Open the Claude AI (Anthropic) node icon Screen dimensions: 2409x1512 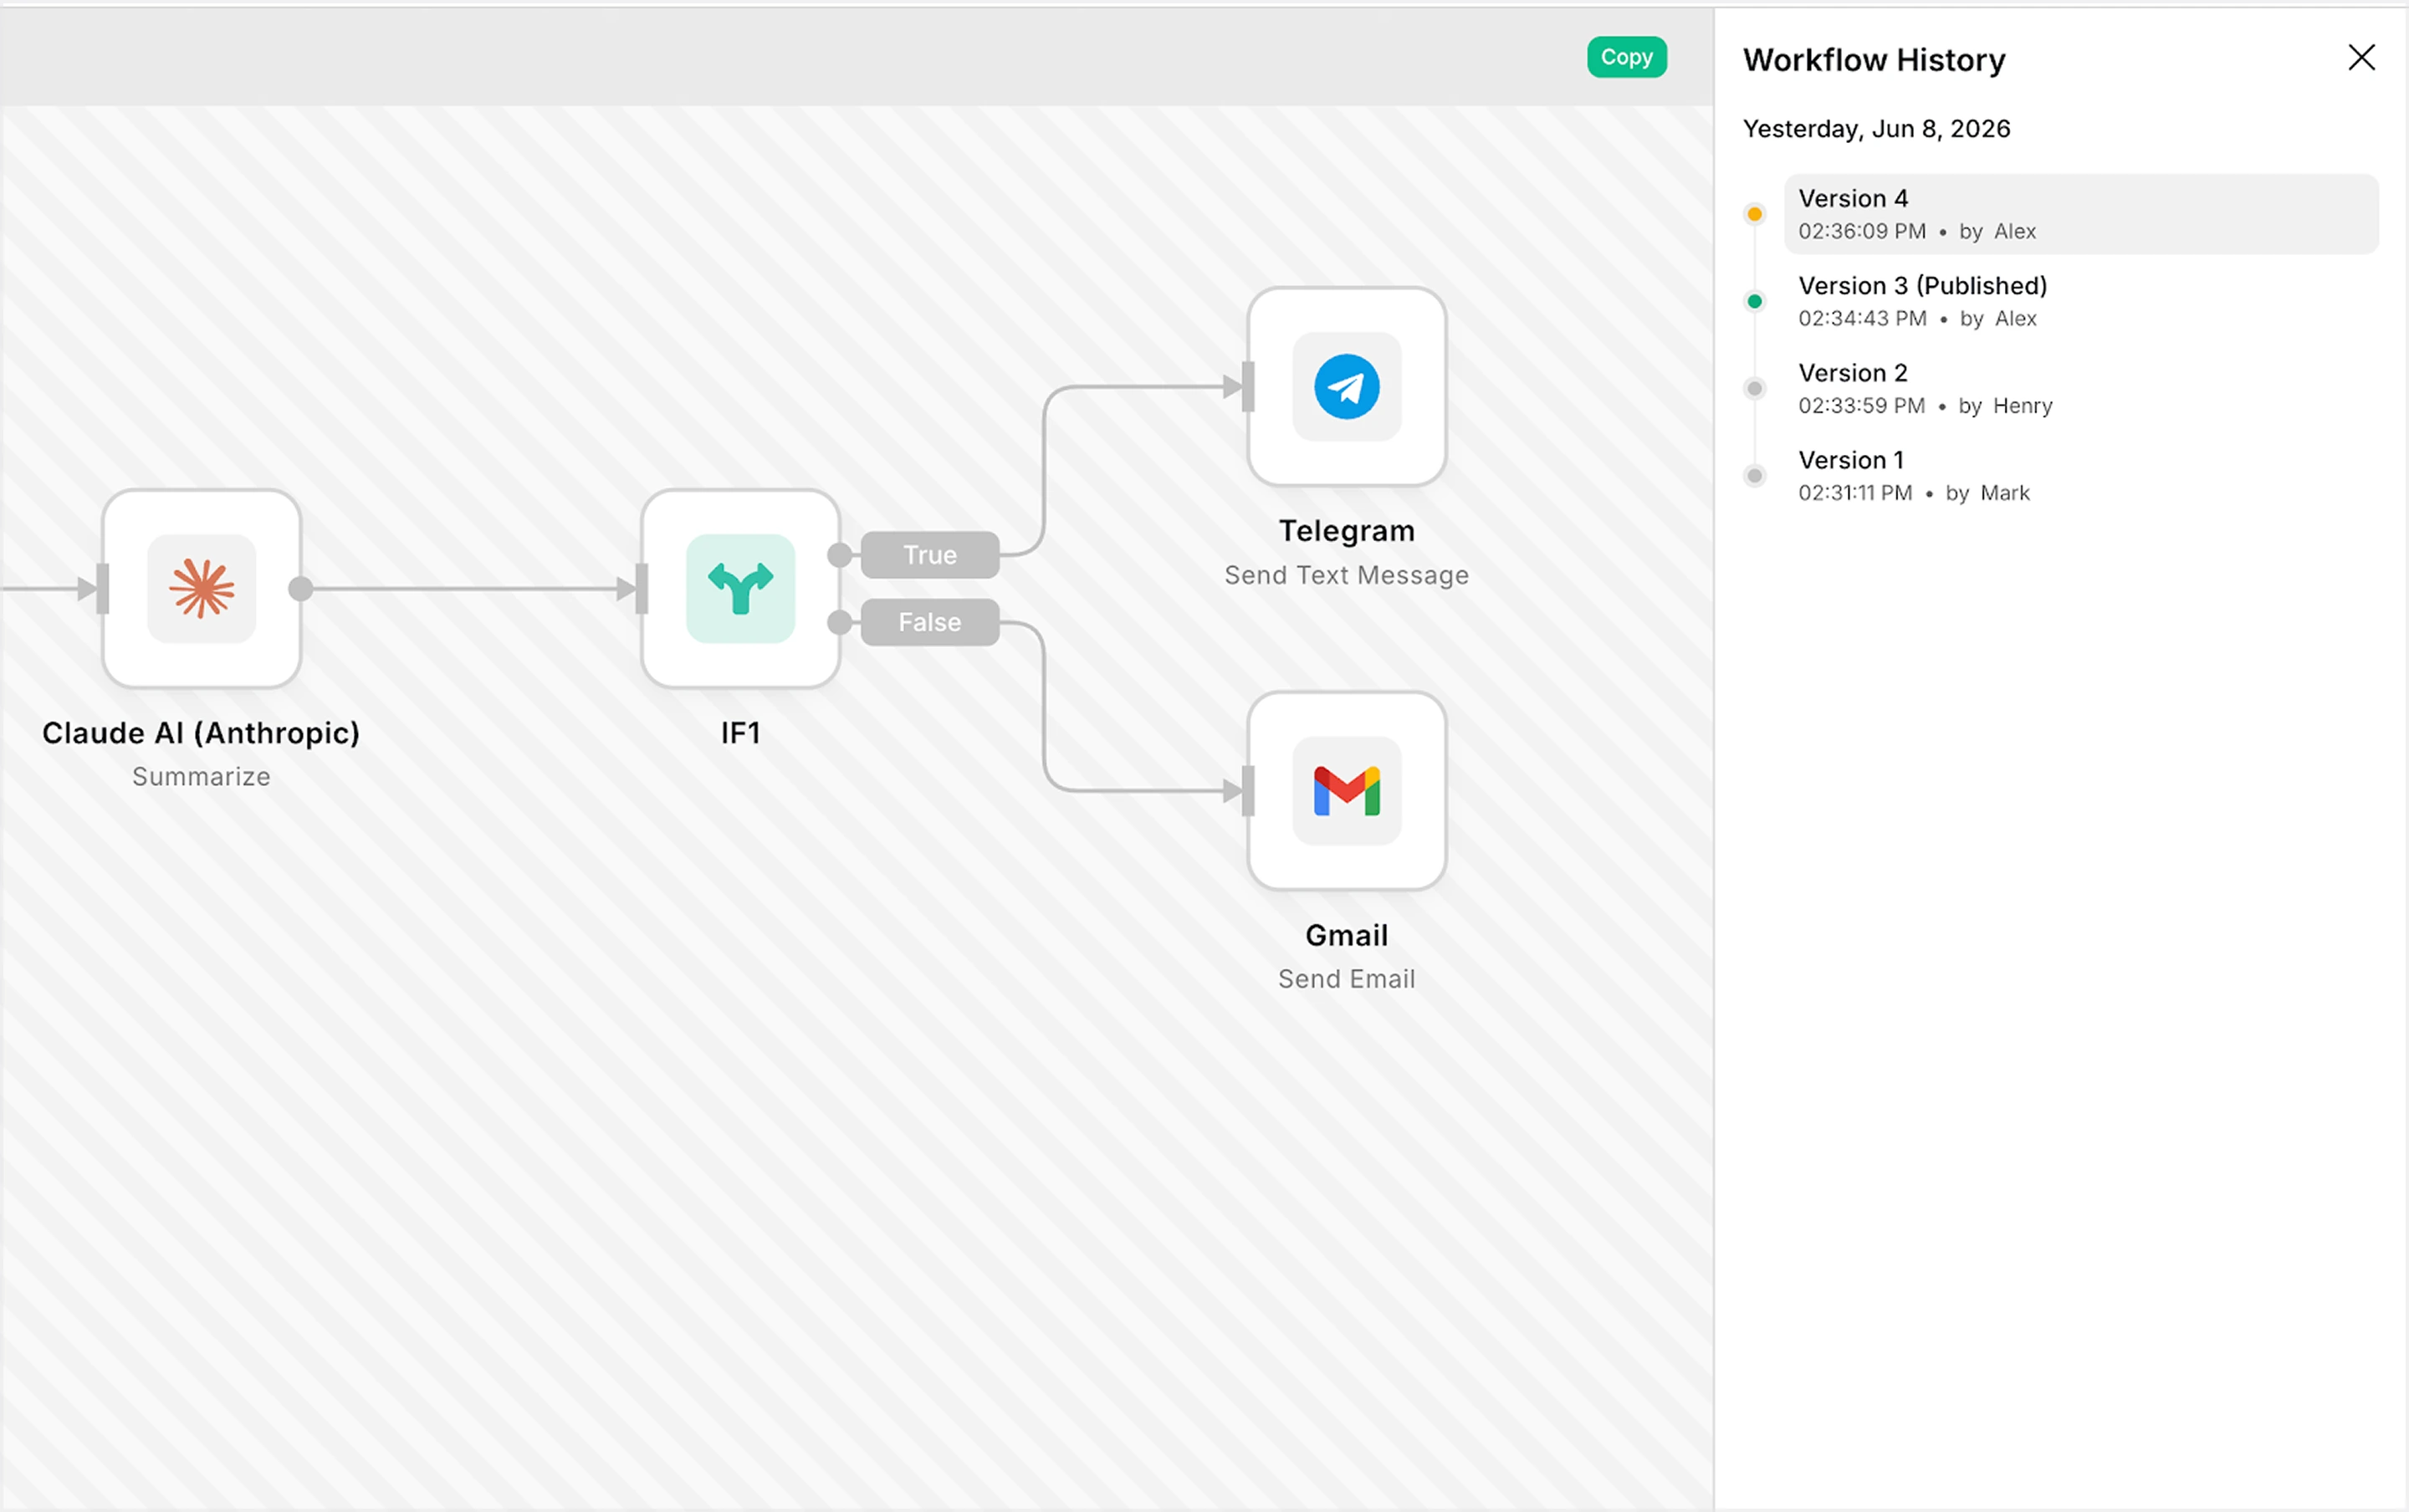(201, 588)
